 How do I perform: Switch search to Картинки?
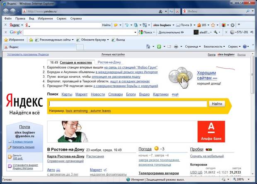click(161, 94)
